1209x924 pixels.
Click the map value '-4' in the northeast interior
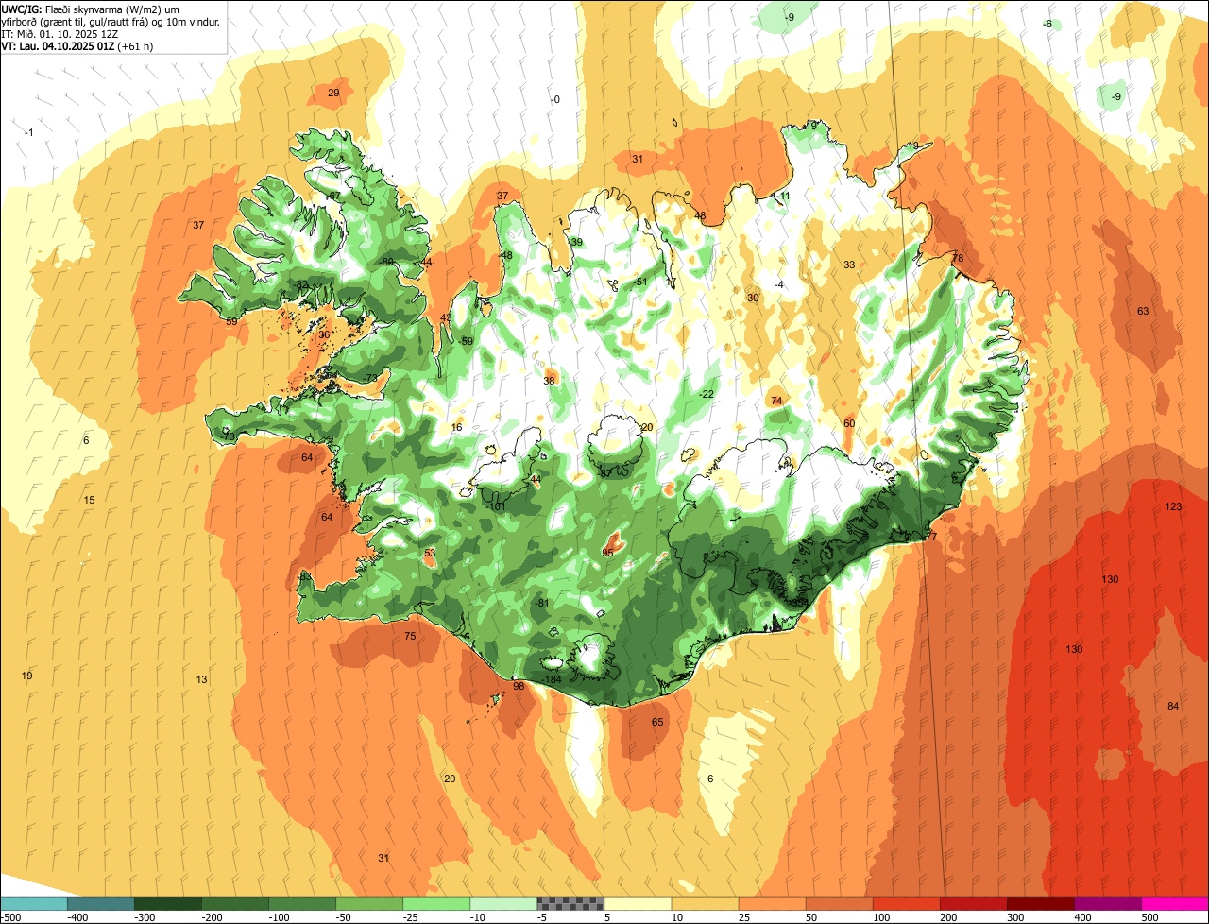pos(779,285)
